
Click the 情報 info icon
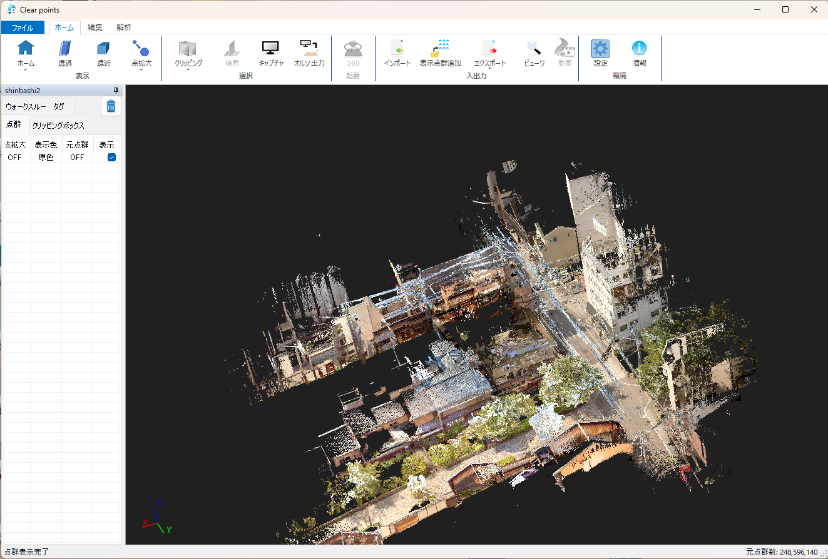(x=639, y=49)
